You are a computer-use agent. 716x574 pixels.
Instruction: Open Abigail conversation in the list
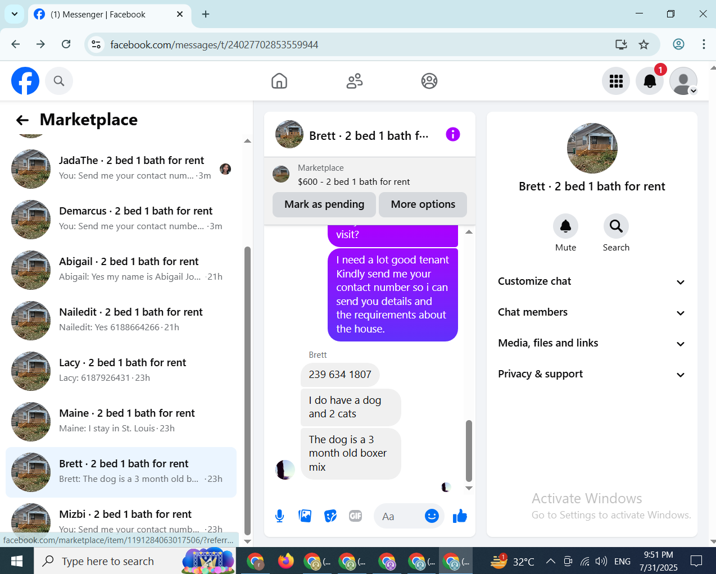pos(121,270)
